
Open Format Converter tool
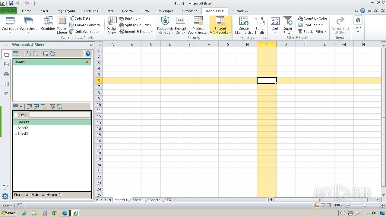coord(86,25)
